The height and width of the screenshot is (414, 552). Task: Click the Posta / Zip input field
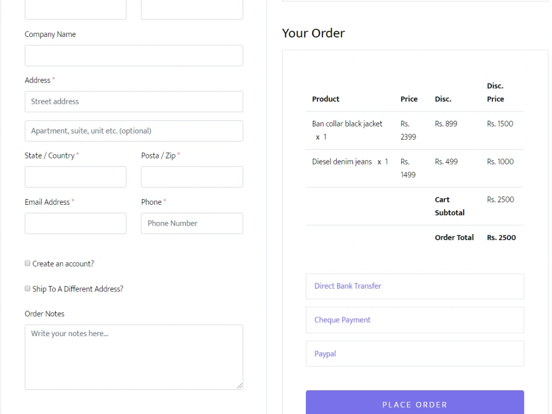click(x=192, y=177)
